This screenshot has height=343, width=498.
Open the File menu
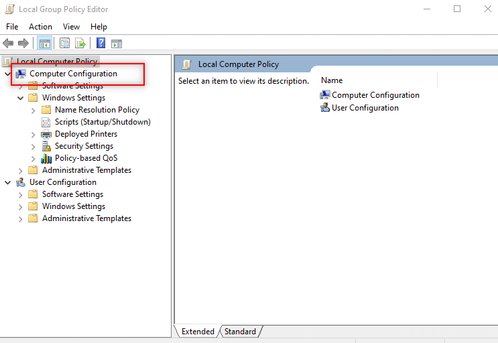pos(12,27)
